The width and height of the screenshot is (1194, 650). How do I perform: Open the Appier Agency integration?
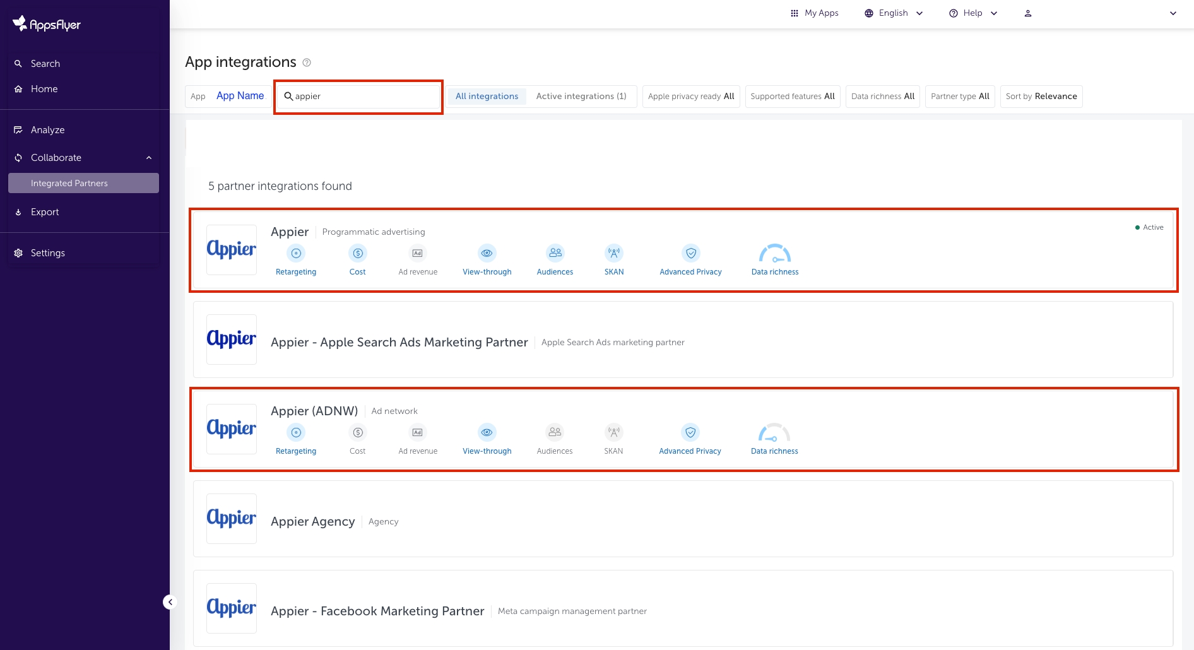313,522
